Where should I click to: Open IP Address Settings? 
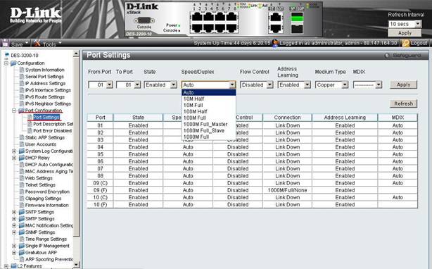tap(45, 83)
